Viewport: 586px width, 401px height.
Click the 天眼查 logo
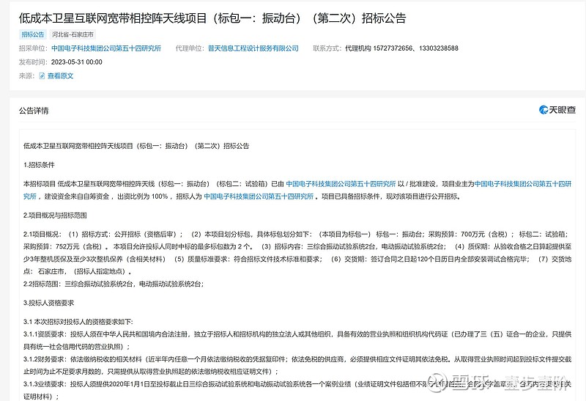[557, 110]
